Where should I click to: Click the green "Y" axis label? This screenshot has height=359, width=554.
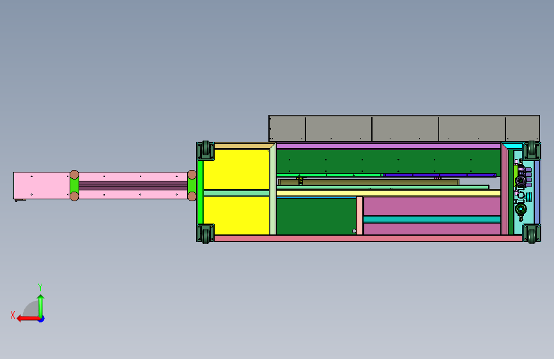(40, 287)
